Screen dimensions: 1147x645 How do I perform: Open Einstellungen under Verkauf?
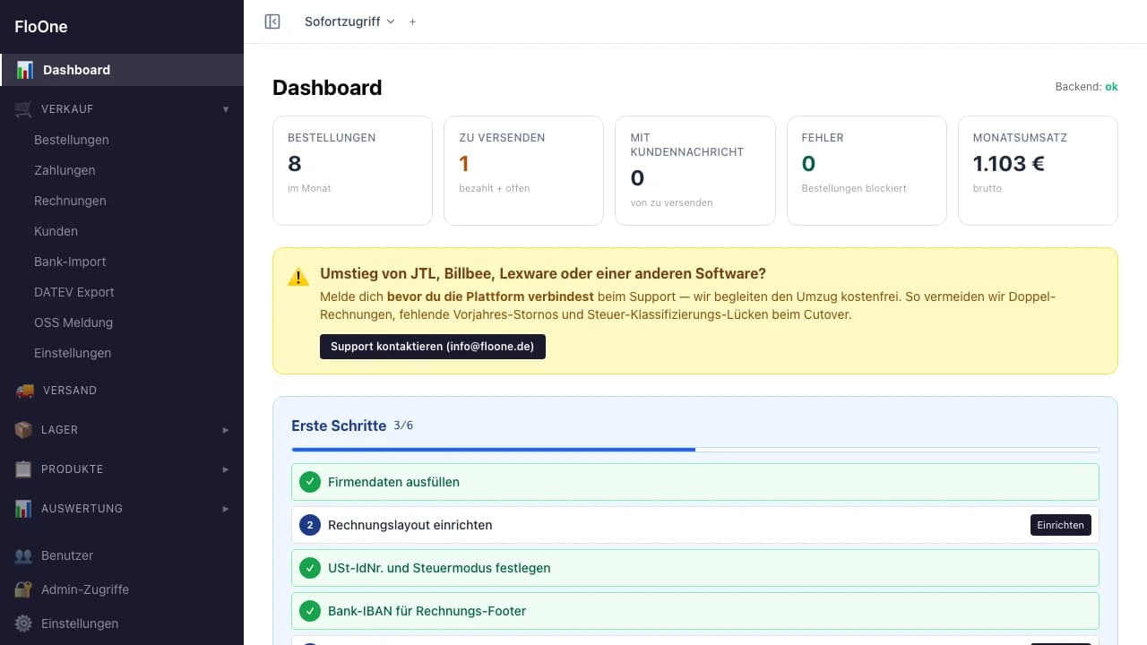[73, 353]
